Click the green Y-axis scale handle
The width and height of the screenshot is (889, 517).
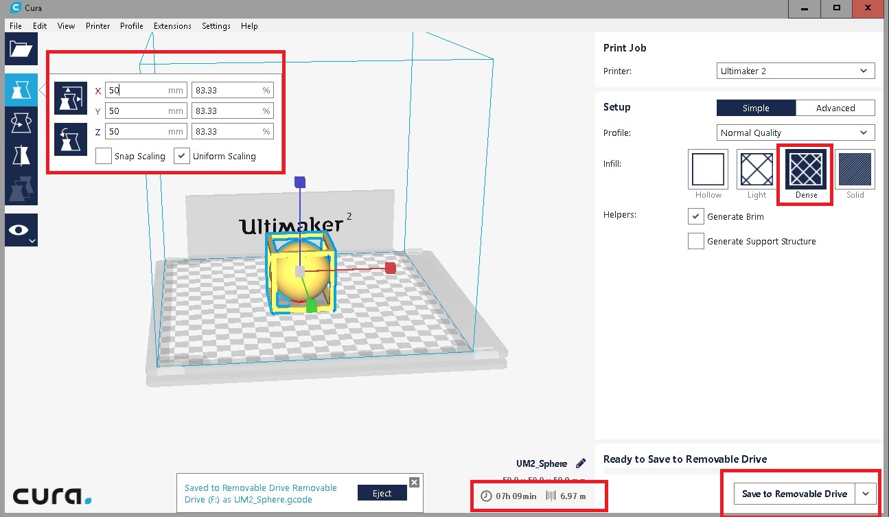tap(312, 306)
